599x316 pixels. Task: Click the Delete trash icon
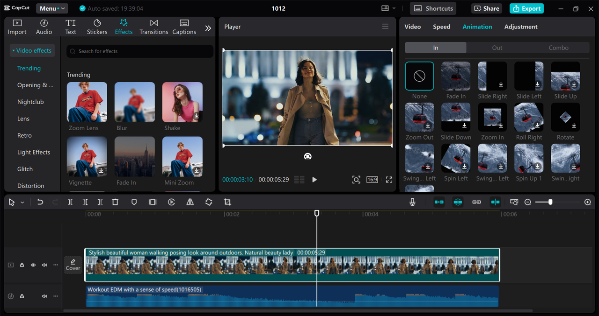(115, 202)
